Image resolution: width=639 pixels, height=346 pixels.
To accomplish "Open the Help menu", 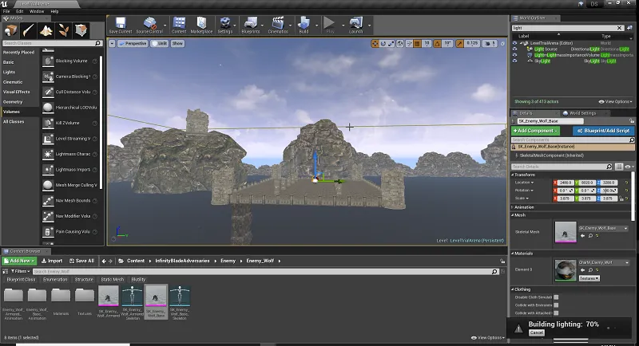I will click(x=54, y=11).
